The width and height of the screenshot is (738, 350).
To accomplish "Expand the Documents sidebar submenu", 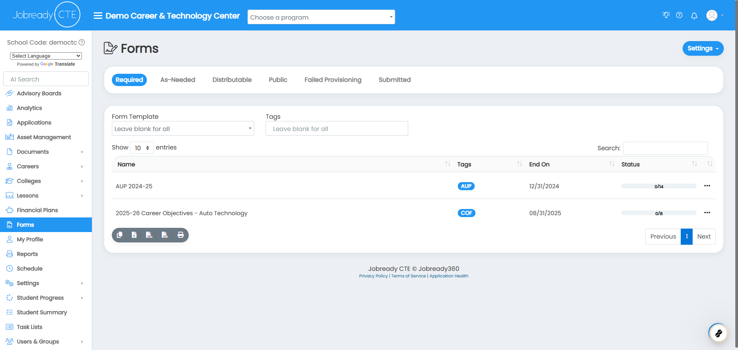I will point(46,152).
